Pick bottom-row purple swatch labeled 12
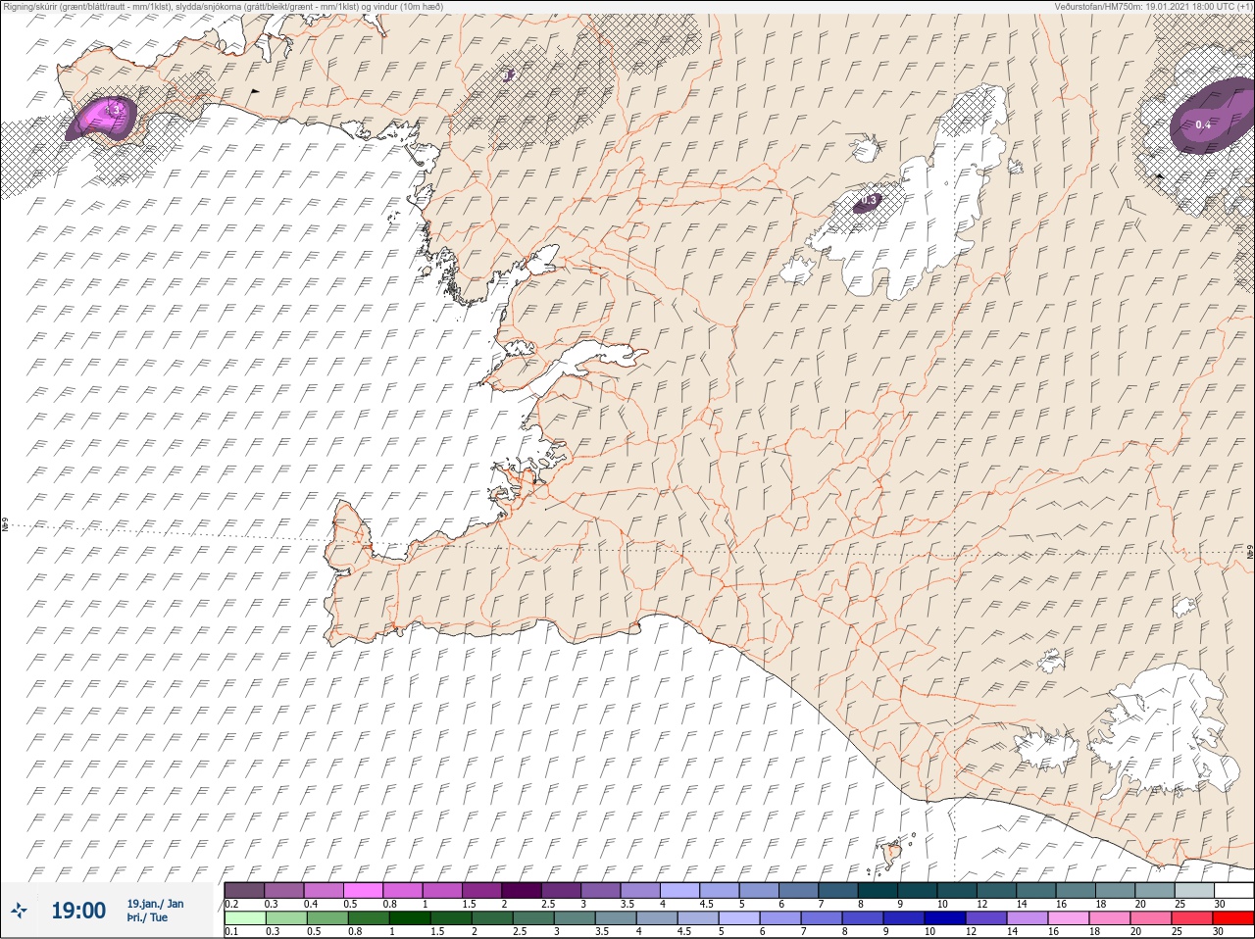The height and width of the screenshot is (939, 1255). [986, 918]
